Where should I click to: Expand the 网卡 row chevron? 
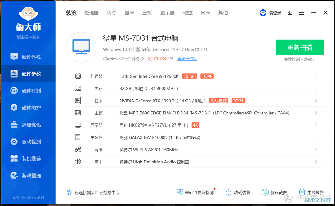click(316, 150)
